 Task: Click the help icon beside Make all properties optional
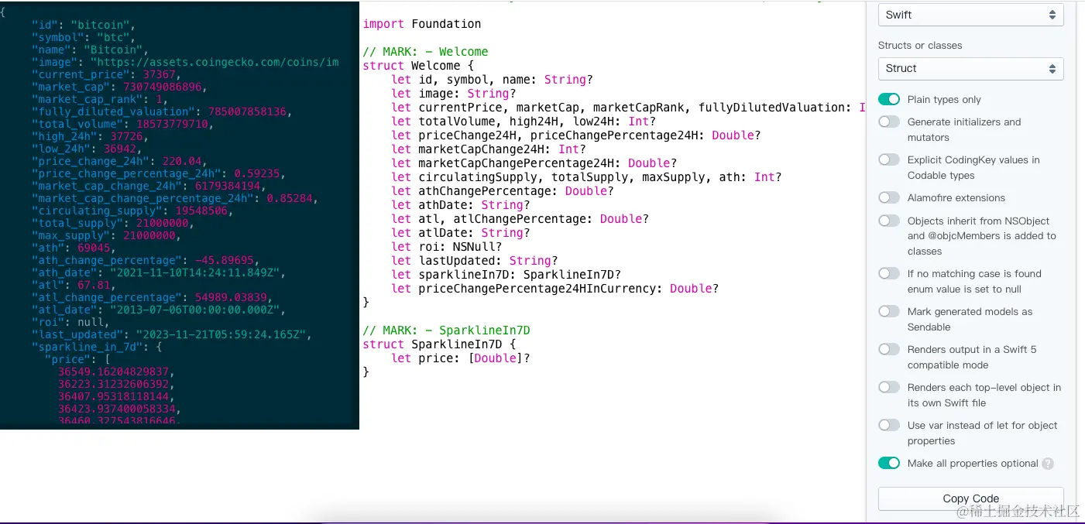(1048, 464)
